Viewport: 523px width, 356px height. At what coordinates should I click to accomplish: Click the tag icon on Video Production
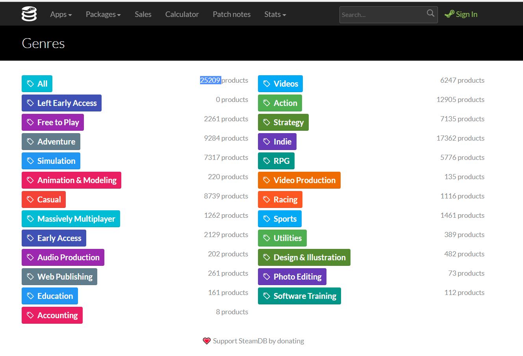[x=267, y=180]
